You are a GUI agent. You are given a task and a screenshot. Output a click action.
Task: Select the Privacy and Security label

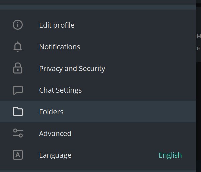[72, 69]
